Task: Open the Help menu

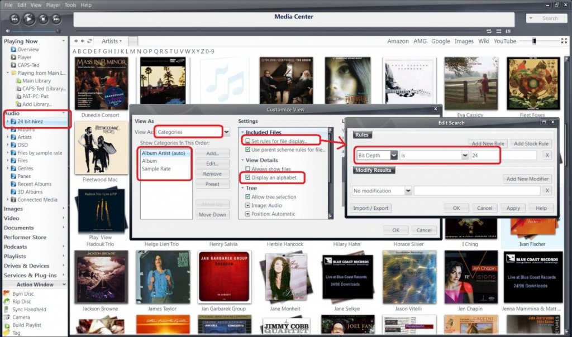Action: [x=86, y=4]
